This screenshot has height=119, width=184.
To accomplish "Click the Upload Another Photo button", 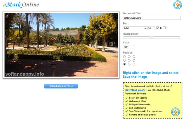I will click(61, 86).
